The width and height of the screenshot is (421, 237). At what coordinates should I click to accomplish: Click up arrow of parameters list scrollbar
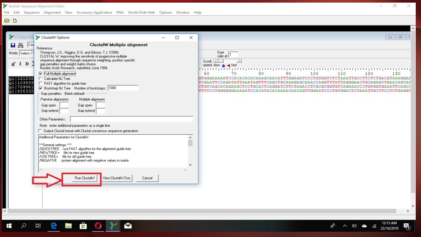coord(190,137)
